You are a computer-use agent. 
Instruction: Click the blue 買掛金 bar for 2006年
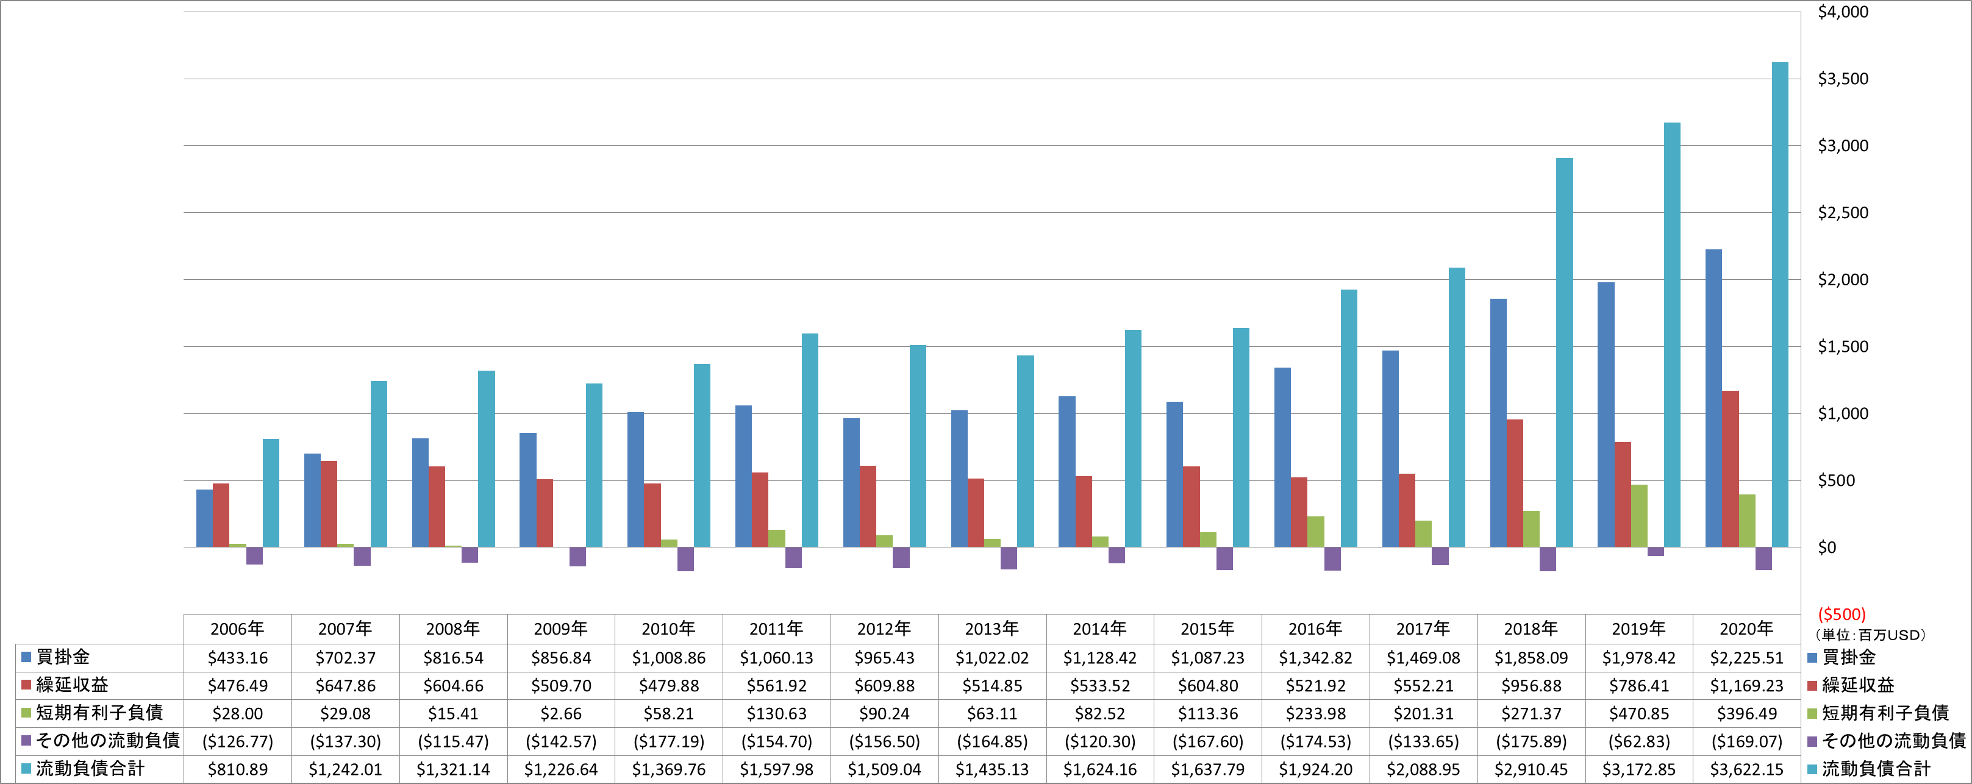[204, 518]
